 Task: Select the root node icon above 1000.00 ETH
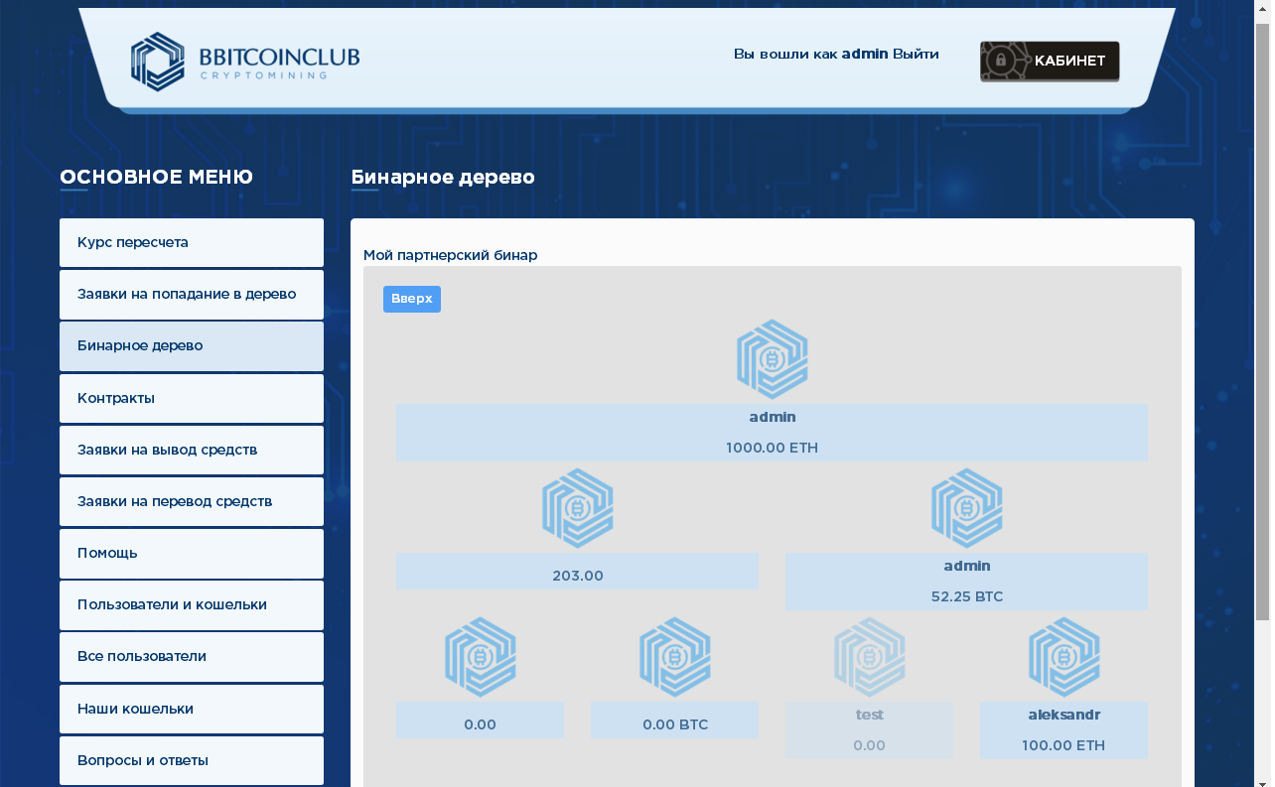[x=773, y=359]
